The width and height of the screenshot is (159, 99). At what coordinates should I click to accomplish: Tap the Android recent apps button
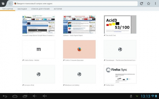[25, 96]
